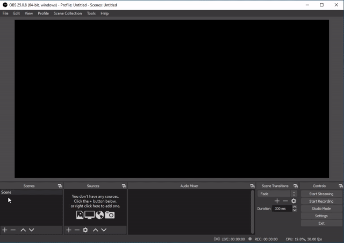
Task: Open the Scene Collection menu
Action: [68, 13]
